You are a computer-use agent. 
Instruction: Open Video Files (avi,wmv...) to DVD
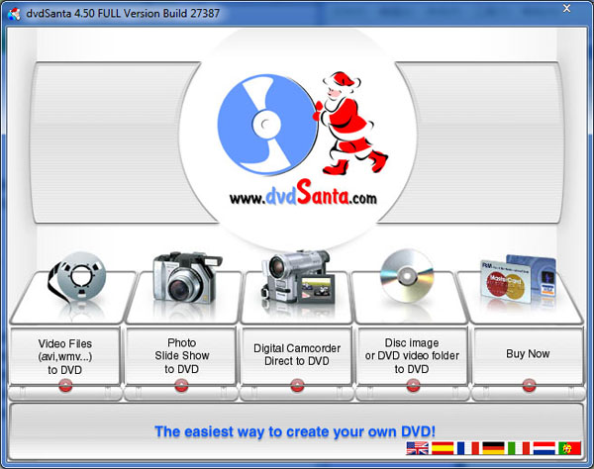coord(65,354)
